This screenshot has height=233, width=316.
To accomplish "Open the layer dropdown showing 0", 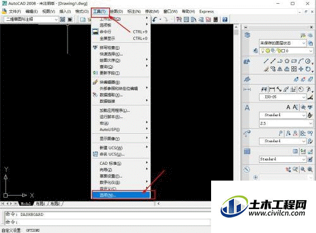I will click(x=286, y=51).
